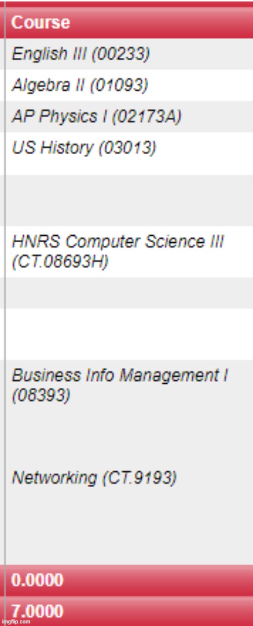Screen dimensions: 253x626
Task: Click the 7.0000 total row
Action: point(129,611)
